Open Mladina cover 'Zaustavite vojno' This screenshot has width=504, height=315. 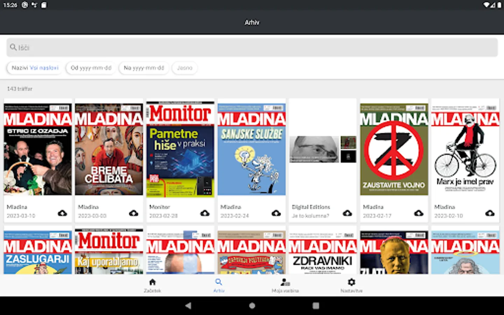[394, 149]
